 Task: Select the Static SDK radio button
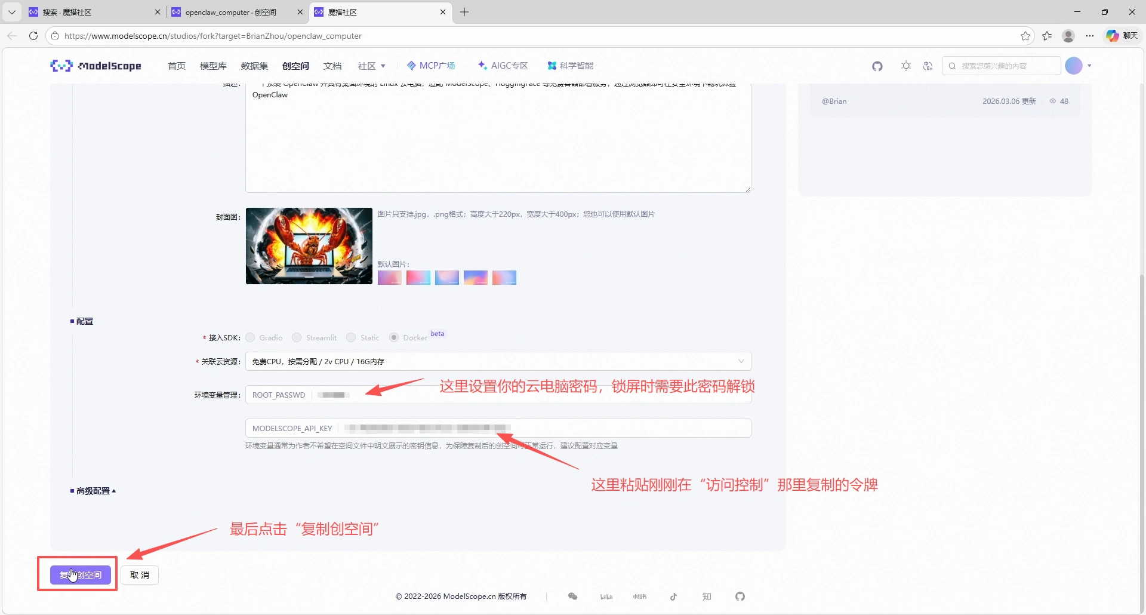[x=351, y=338]
